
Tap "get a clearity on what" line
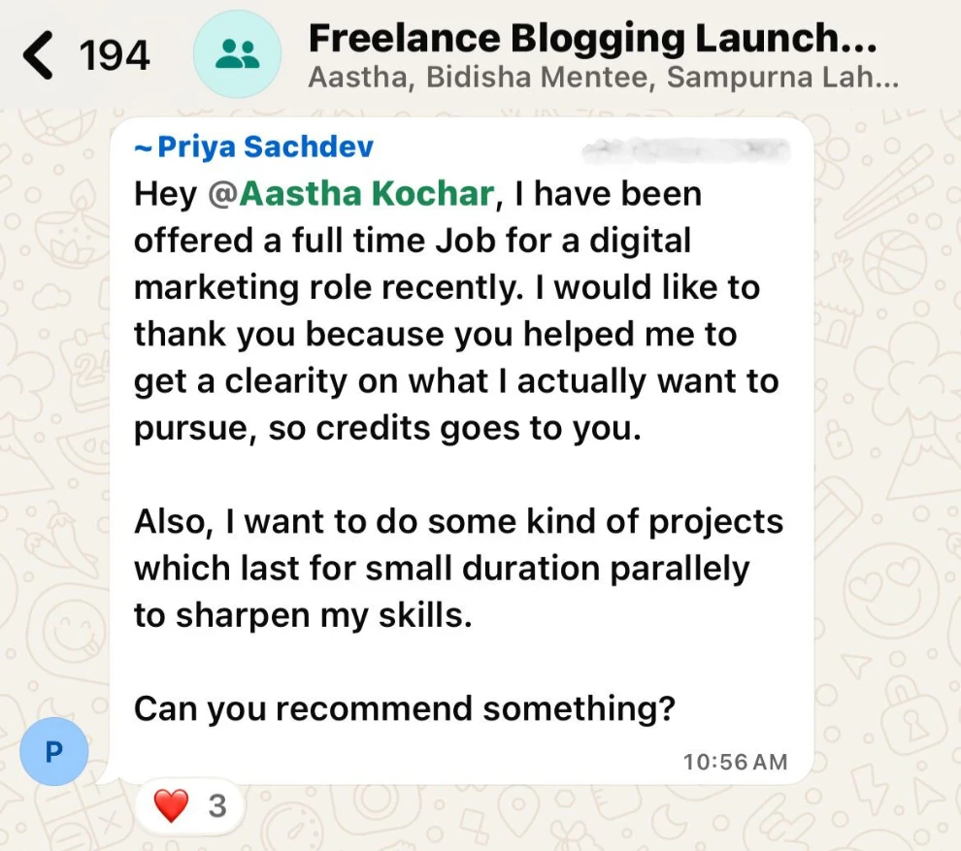(455, 381)
